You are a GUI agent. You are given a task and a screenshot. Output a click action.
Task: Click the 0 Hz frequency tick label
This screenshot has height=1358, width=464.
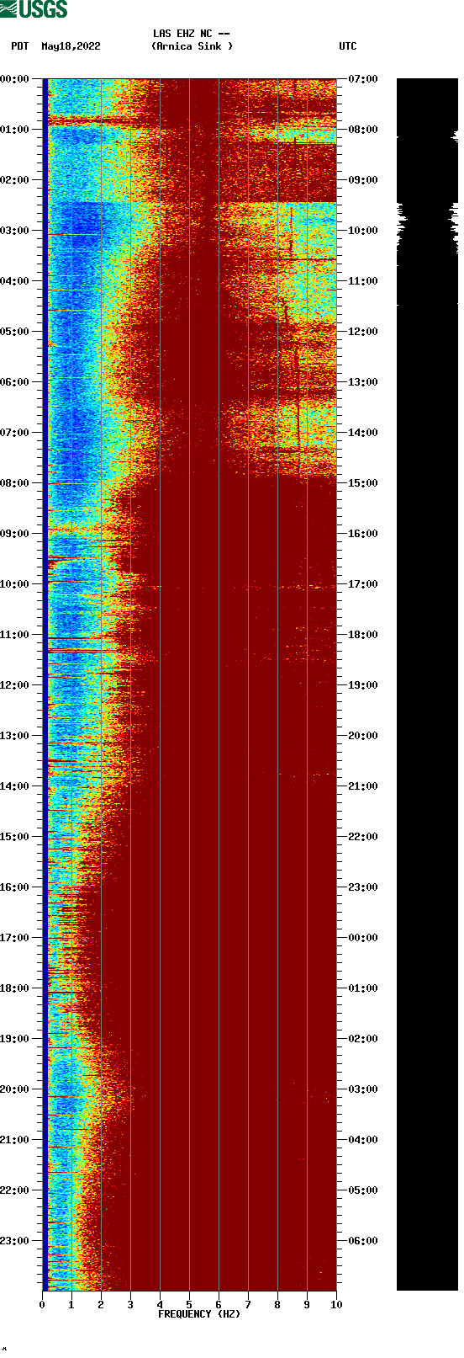[42, 1305]
